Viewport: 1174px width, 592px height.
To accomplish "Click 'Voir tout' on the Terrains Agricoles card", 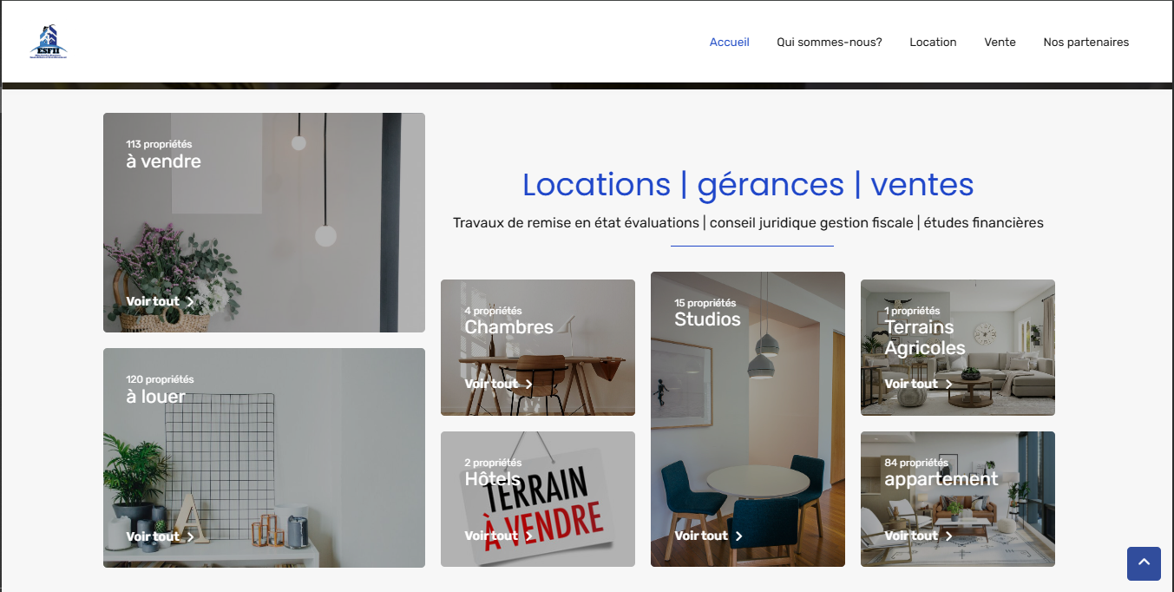I will click(x=911, y=385).
